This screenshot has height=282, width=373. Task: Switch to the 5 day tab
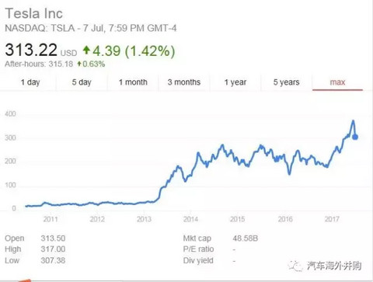[82, 82]
